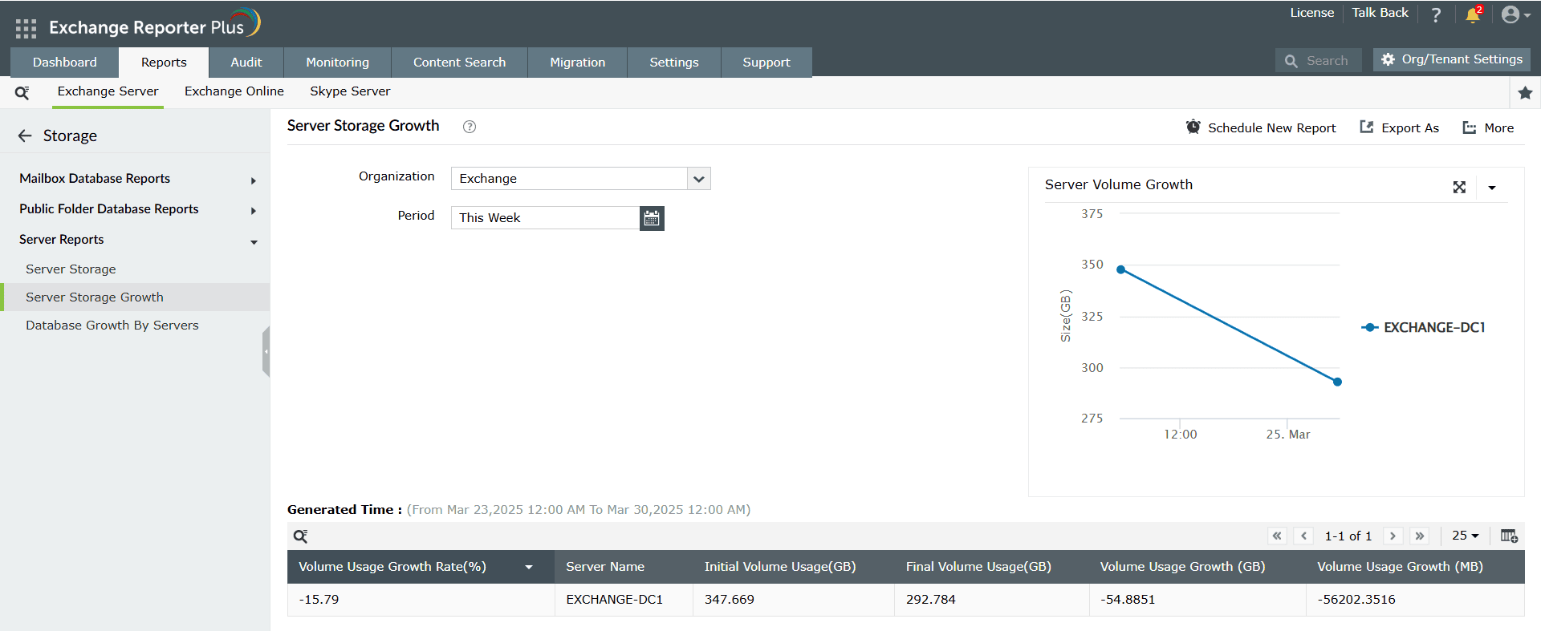Open the Migration tab
Screen dimensions: 1541x631
[578, 63]
